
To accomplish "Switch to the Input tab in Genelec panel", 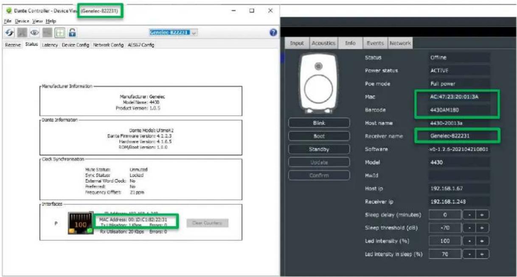I will (297, 43).
